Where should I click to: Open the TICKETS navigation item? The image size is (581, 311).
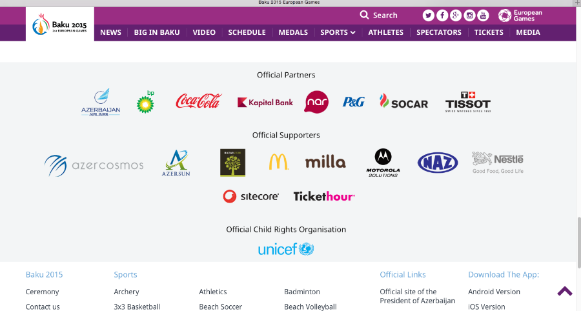pyautogui.click(x=489, y=32)
